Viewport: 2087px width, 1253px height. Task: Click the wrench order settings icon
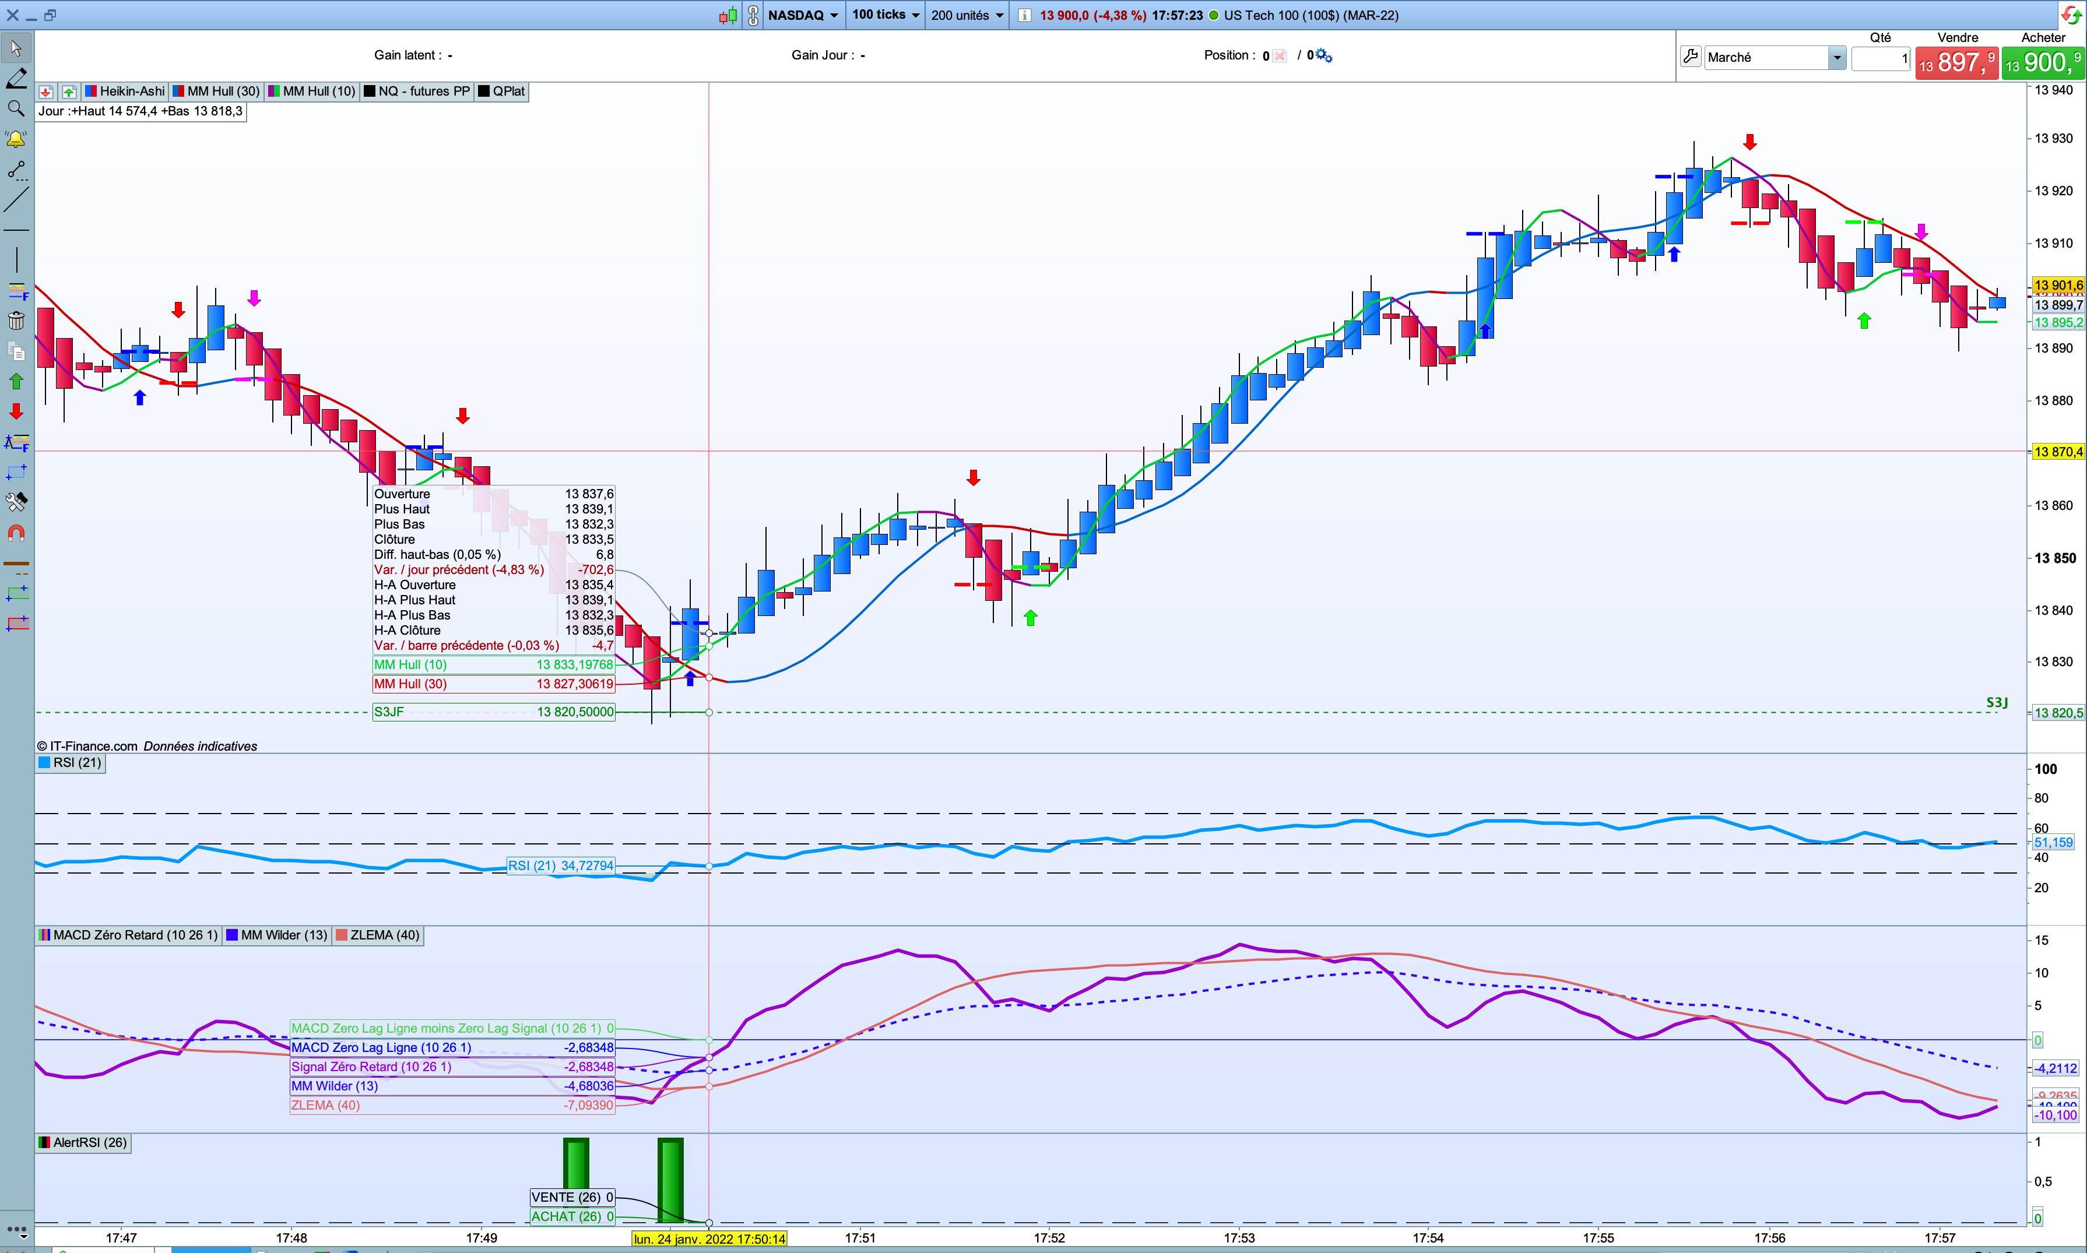(1690, 57)
